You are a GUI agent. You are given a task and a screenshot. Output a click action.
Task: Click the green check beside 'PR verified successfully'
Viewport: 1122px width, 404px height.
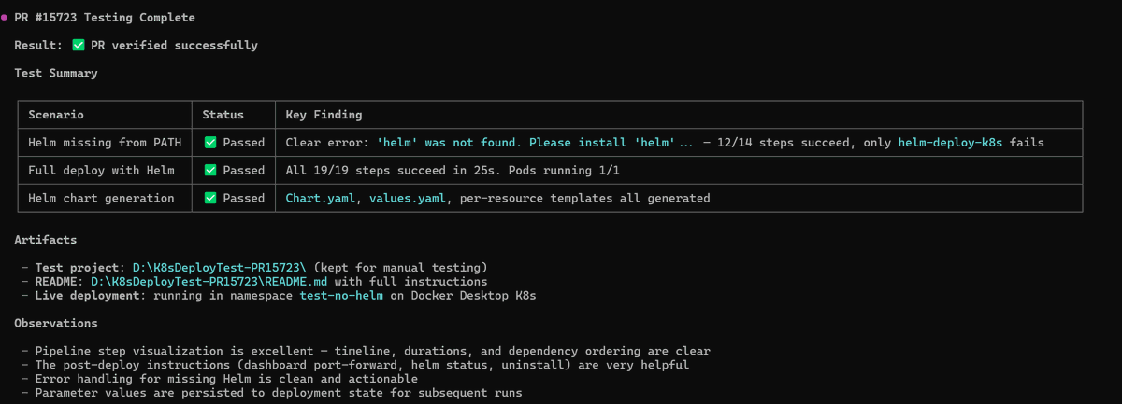79,45
